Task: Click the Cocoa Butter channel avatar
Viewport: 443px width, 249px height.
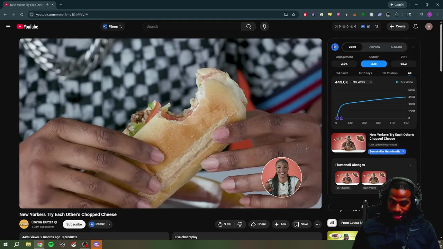Action: [x=24, y=224]
